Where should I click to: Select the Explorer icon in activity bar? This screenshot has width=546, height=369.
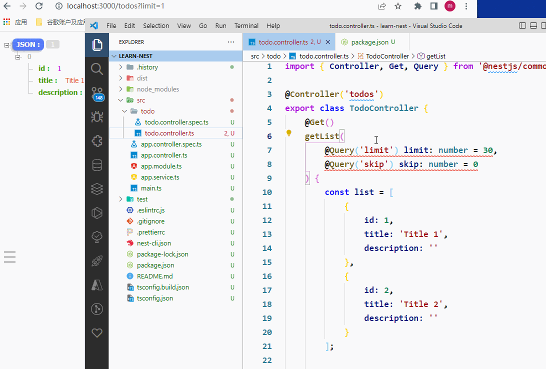point(96,44)
